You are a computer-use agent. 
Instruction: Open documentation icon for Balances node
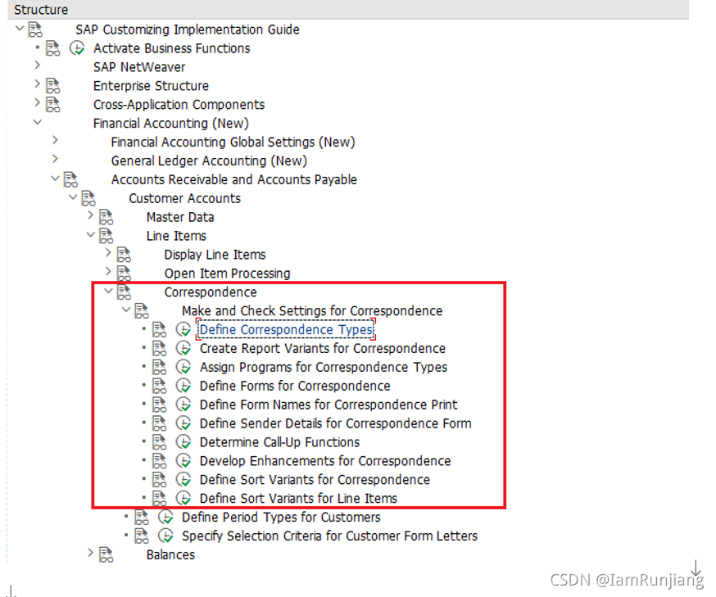(106, 554)
